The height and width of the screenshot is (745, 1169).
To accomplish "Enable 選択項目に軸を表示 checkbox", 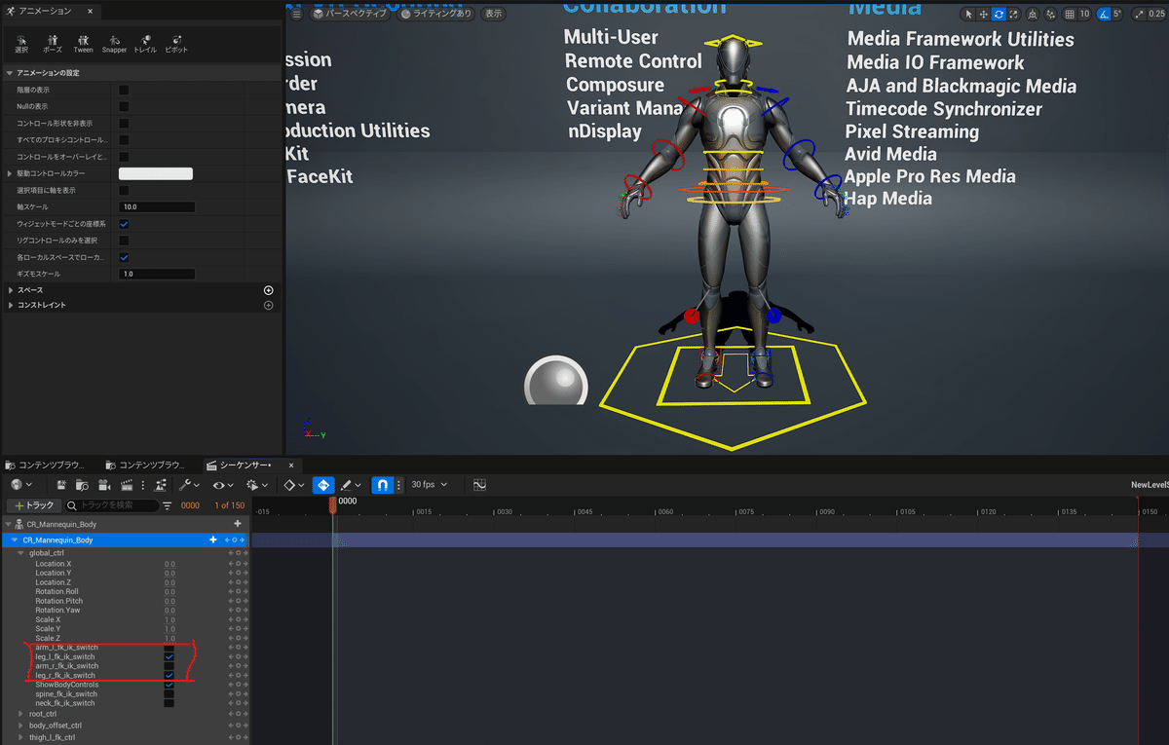I will click(124, 190).
